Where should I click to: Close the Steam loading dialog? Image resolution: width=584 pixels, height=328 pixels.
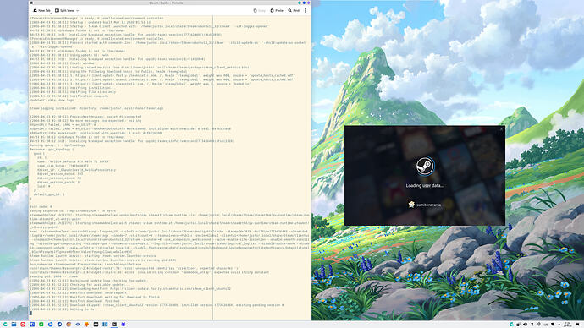click(501, 129)
